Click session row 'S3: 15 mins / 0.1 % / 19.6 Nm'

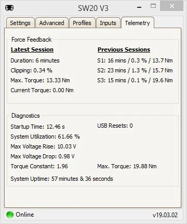135,80
